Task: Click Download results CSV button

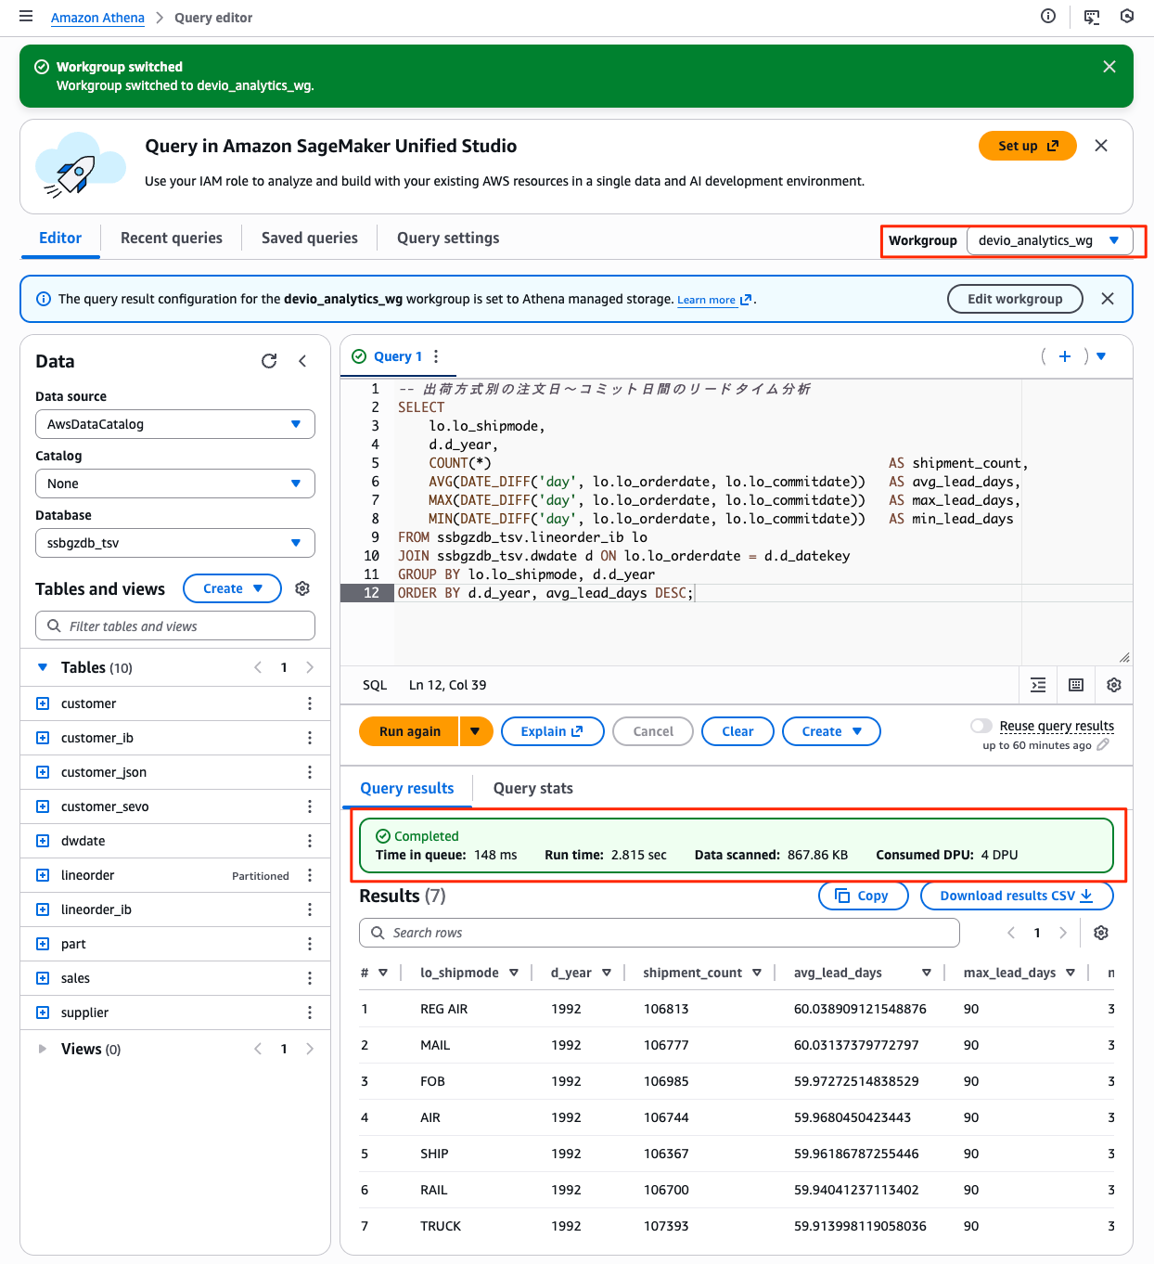Action: click(x=1016, y=896)
